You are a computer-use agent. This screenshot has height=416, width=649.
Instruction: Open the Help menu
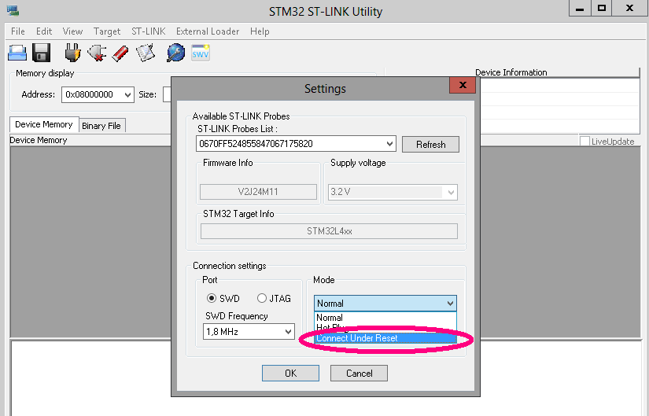pyautogui.click(x=260, y=31)
